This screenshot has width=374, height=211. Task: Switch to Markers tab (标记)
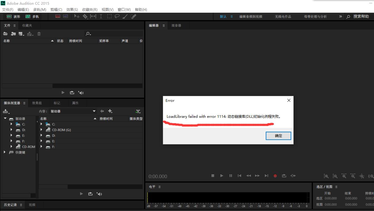57,103
